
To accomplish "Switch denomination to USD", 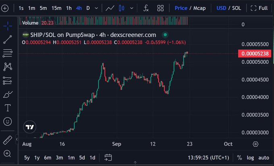I will (x=221, y=8).
